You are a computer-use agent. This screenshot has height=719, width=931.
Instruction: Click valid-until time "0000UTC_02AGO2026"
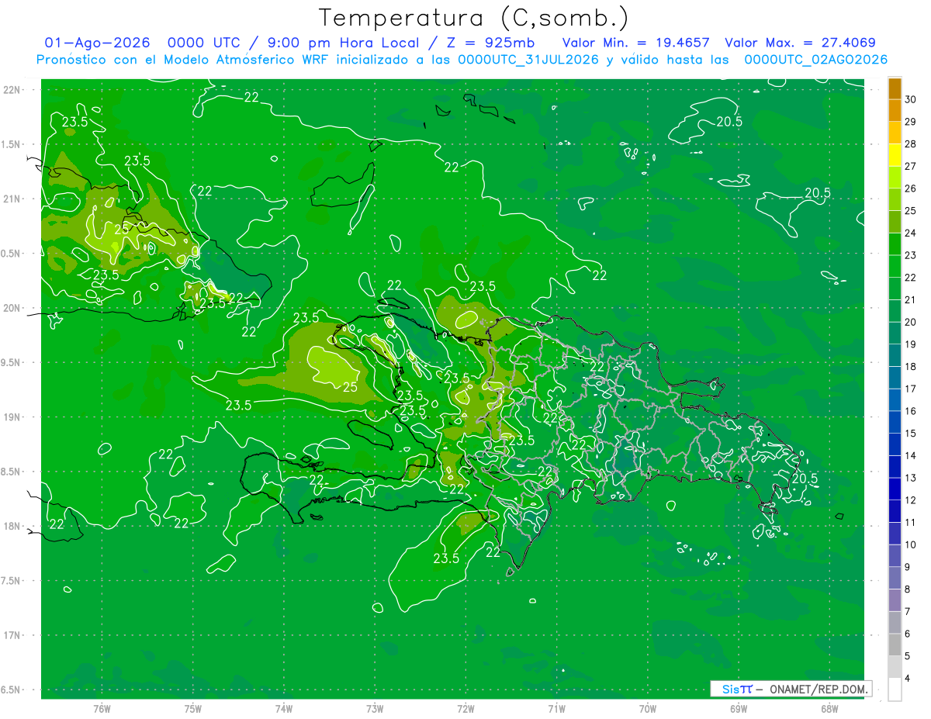point(815,60)
